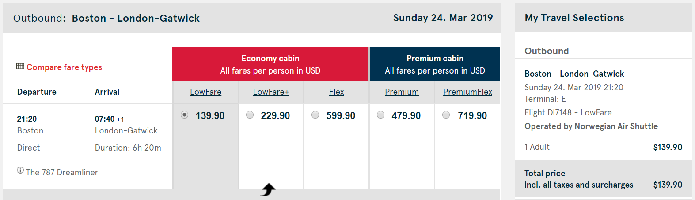Pick the 479.90 Premium fare radio button
The image size is (695, 200).
click(381, 115)
